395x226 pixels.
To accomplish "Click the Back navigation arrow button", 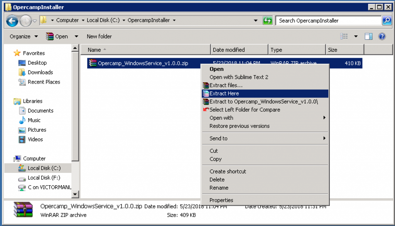I will (12, 20).
